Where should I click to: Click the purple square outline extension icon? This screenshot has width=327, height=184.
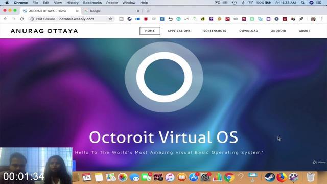coord(268,19)
